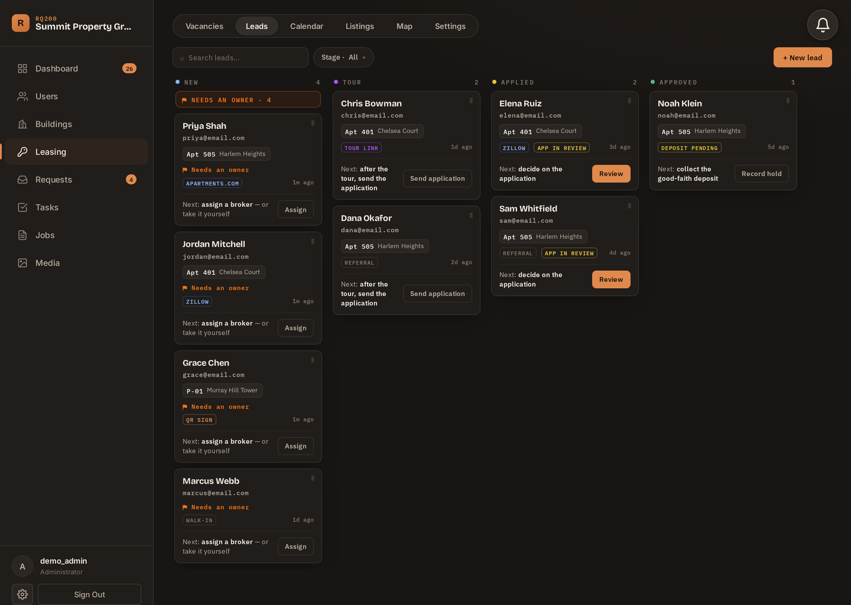Focus the Search leads field
Image resolution: width=851 pixels, height=605 pixels.
(x=241, y=57)
